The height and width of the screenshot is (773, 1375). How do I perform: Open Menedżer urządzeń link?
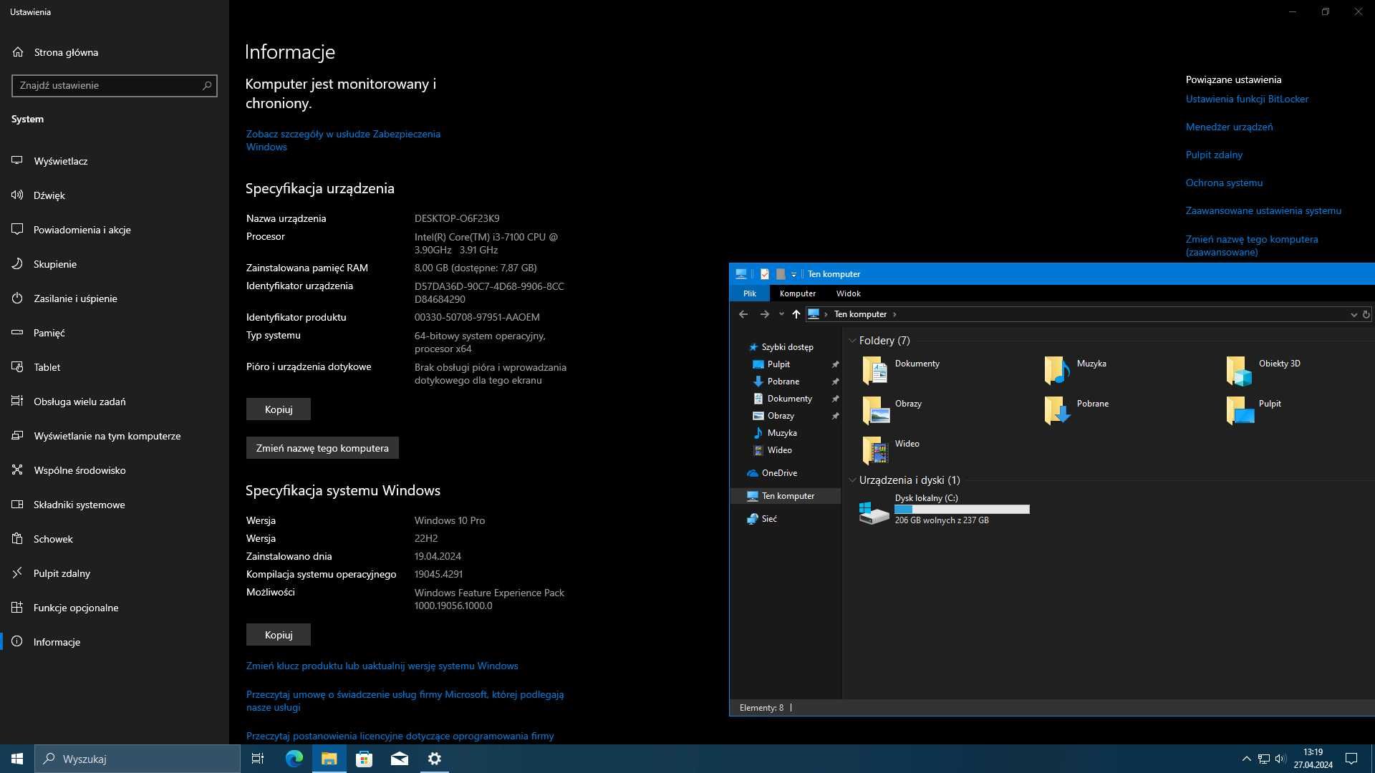(x=1229, y=127)
